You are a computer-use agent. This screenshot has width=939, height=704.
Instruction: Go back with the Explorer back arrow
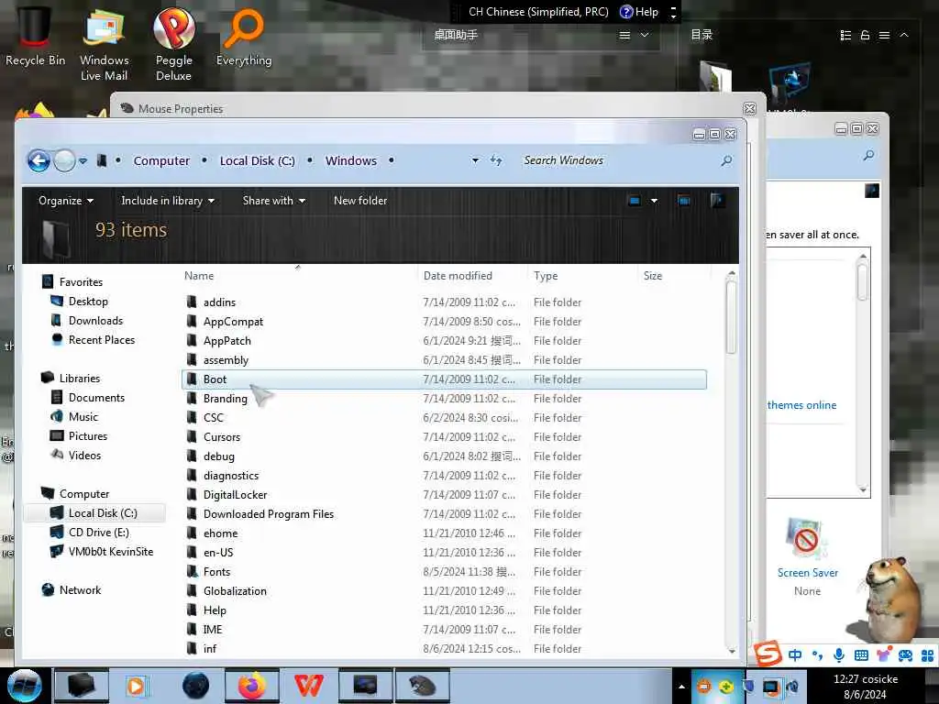[39, 160]
